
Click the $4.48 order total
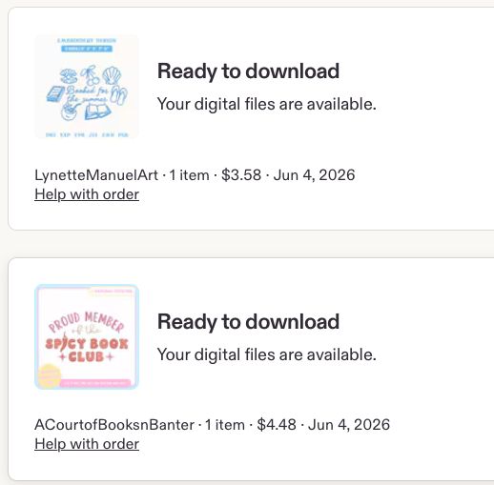coord(277,425)
